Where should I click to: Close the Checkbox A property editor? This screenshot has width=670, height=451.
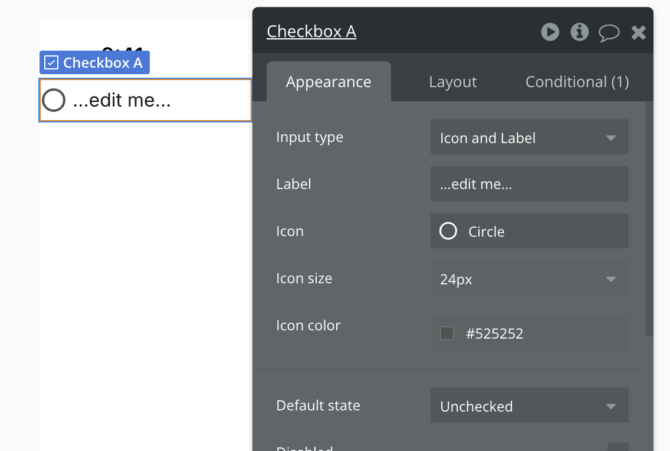[638, 32]
